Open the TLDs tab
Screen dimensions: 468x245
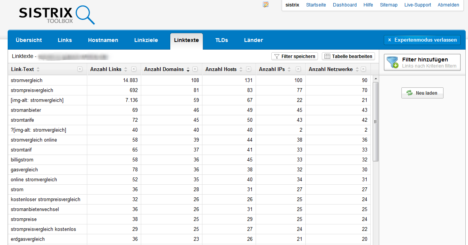[222, 40]
